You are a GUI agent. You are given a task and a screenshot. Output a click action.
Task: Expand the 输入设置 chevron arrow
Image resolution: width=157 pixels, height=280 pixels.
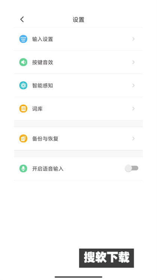tap(133, 39)
